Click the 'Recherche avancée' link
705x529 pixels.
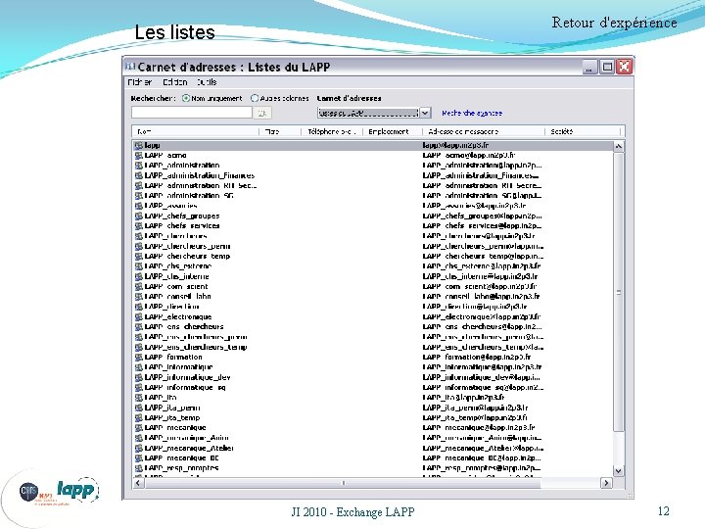(472, 113)
